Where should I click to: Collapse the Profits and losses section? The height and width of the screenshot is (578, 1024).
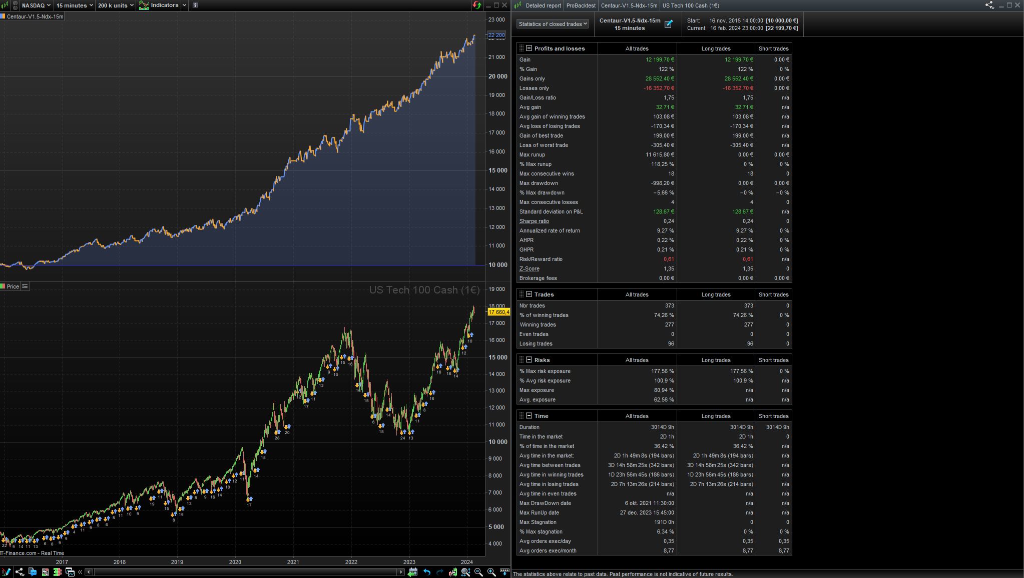529,48
